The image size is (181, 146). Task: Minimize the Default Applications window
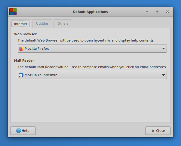(147, 12)
